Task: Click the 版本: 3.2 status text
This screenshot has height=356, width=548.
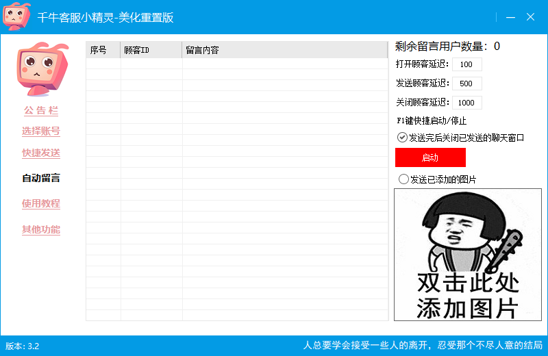Action: (x=23, y=346)
